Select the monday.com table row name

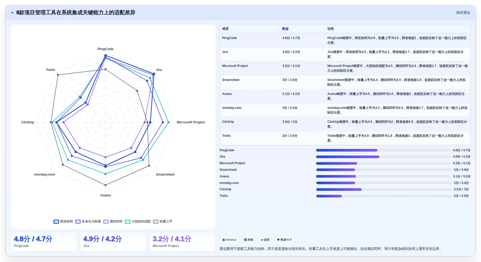click(232, 108)
